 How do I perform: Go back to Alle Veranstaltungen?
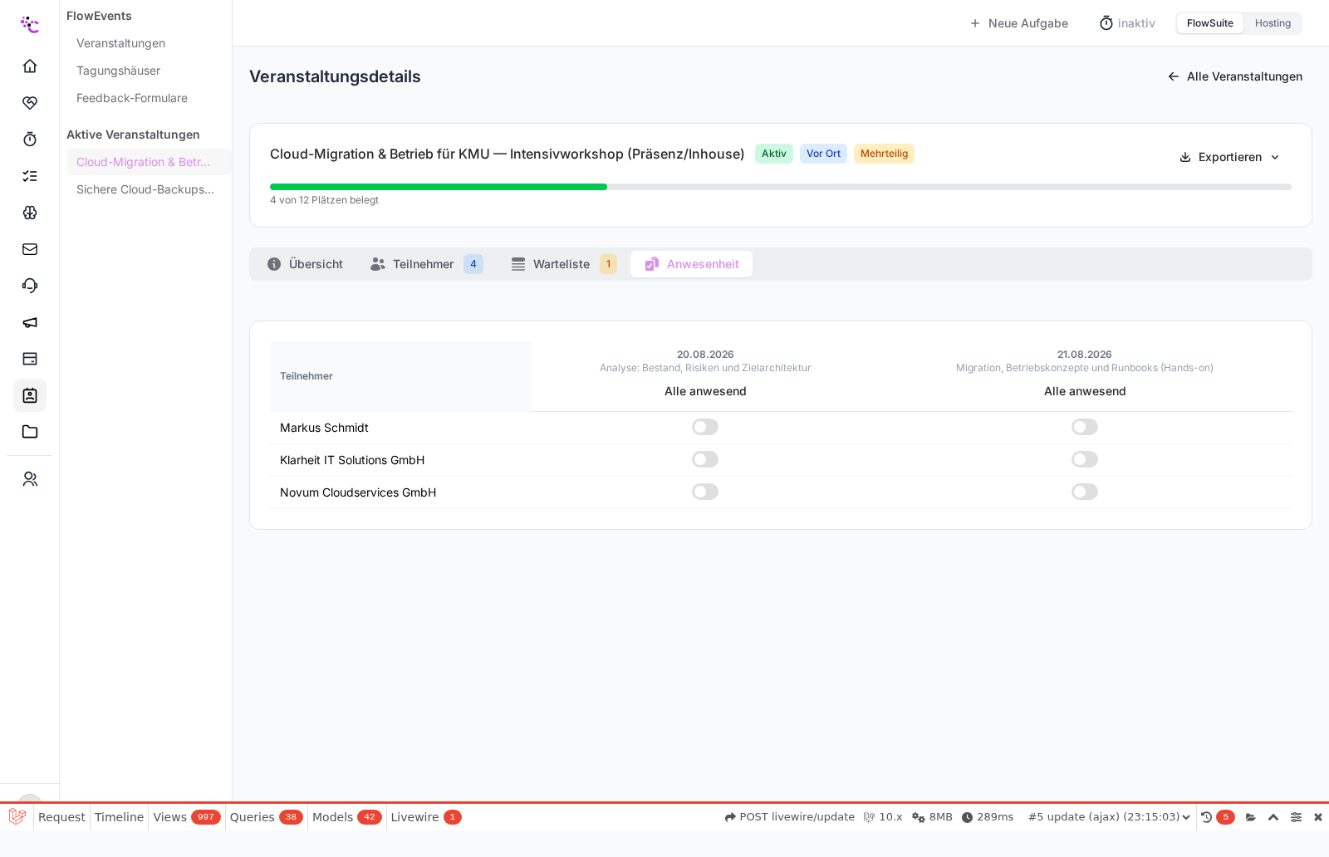[x=1234, y=76]
